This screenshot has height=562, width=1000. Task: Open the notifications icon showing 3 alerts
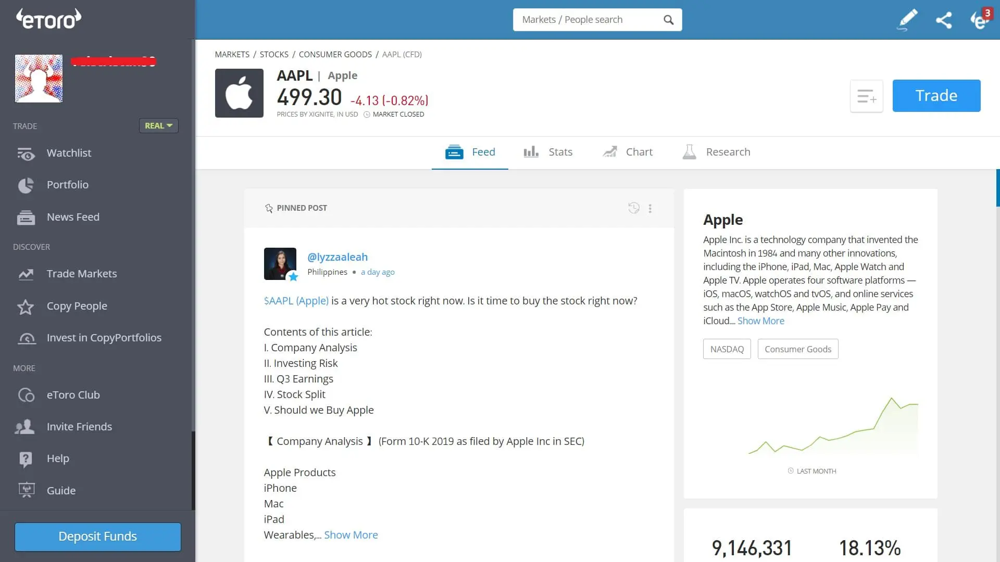coord(980,19)
